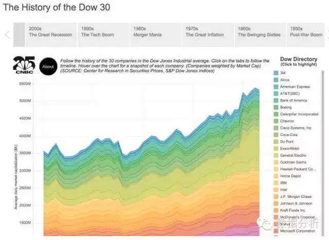
Task: Click the American Express legend swatch
Action: tap(276, 89)
